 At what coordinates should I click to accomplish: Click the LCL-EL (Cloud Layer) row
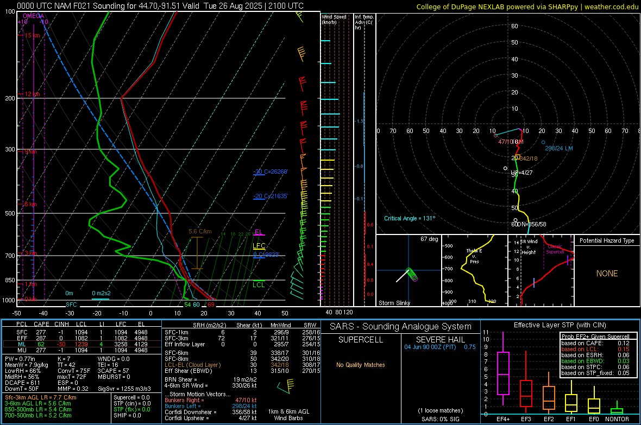click(242, 365)
